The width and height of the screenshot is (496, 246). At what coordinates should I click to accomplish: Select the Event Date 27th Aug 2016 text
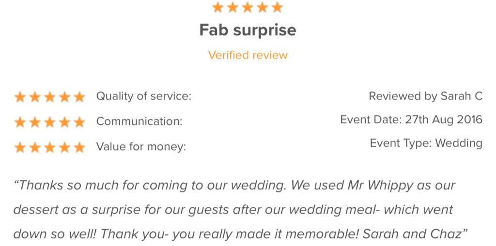coord(411,120)
